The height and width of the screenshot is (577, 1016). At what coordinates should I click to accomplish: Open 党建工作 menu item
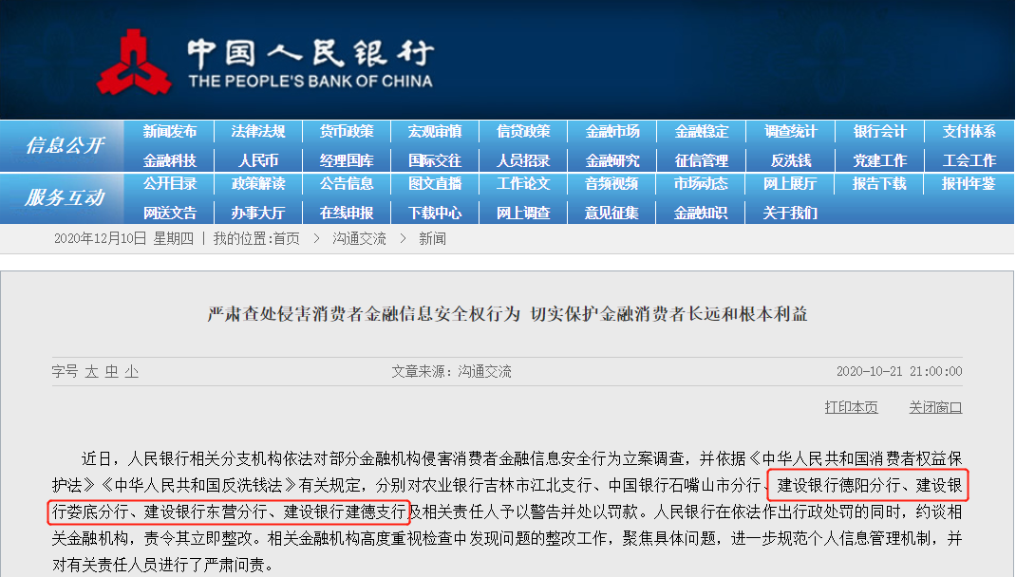[879, 160]
